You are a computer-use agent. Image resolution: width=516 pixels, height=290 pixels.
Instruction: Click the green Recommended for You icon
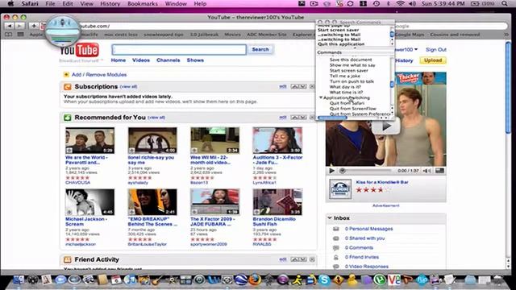click(x=68, y=118)
